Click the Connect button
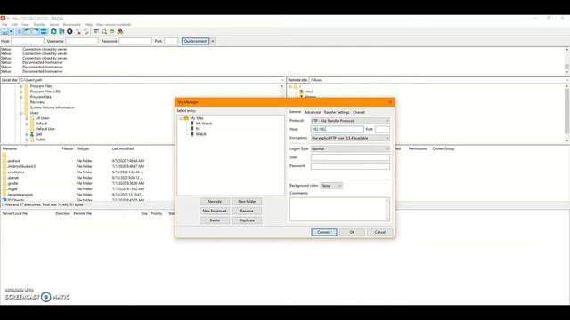This screenshot has width=570, height=320. click(x=324, y=232)
